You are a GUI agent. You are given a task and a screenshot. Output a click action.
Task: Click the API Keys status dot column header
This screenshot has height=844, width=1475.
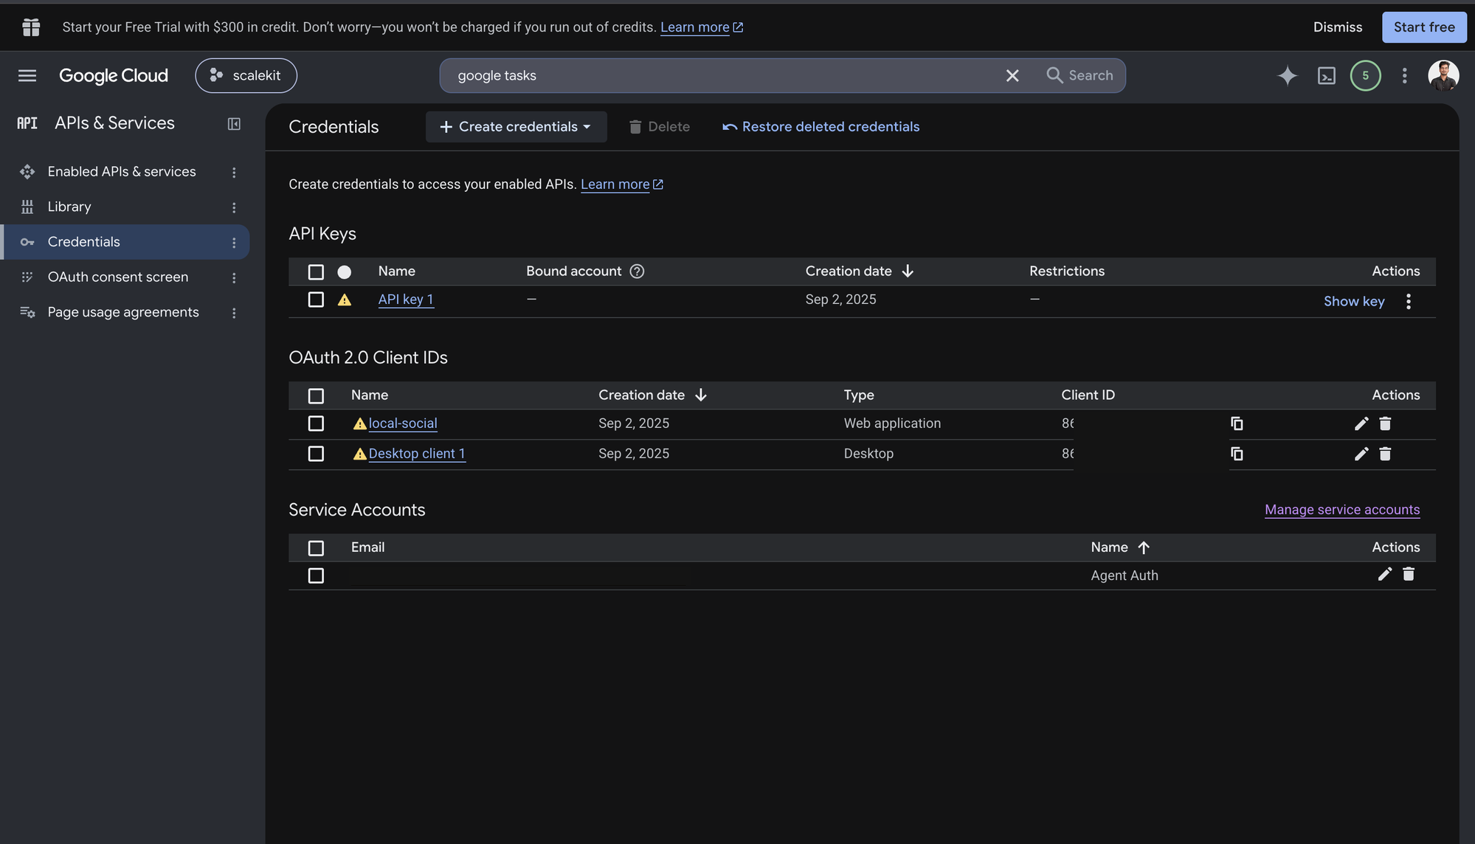coord(345,272)
